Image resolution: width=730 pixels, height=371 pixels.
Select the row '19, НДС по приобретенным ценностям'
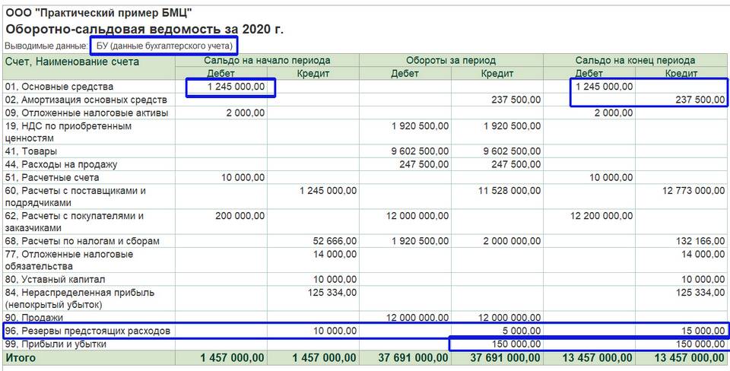click(x=366, y=132)
